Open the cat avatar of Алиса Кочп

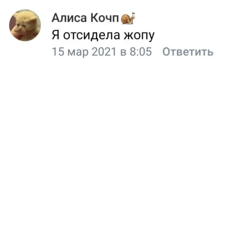click(x=25, y=25)
